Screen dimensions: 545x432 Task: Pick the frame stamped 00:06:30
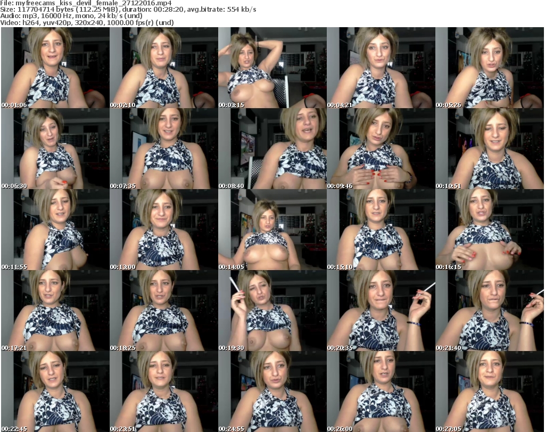click(x=55, y=149)
